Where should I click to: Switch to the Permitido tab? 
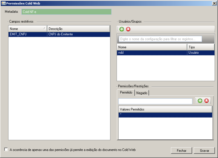point(126,92)
